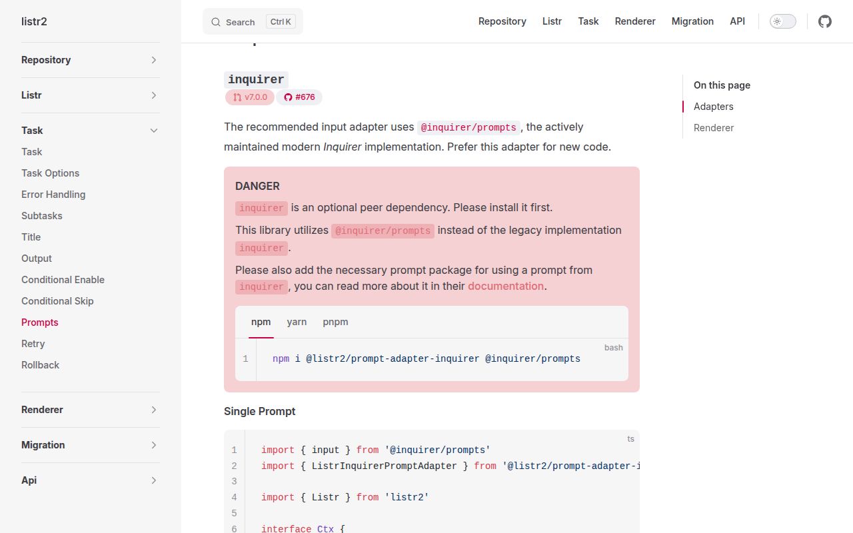Go to the listr2 home title
This screenshot has width=853, height=533.
coord(34,21)
